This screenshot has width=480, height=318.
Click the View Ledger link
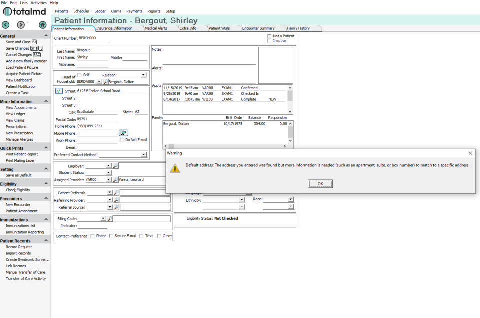tap(15, 114)
